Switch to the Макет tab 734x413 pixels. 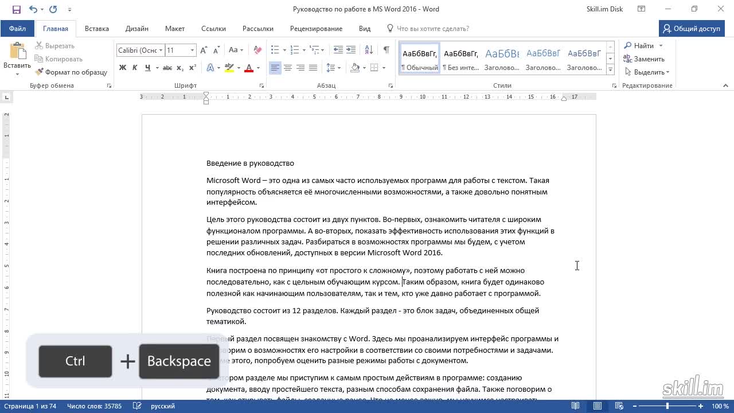tap(175, 29)
